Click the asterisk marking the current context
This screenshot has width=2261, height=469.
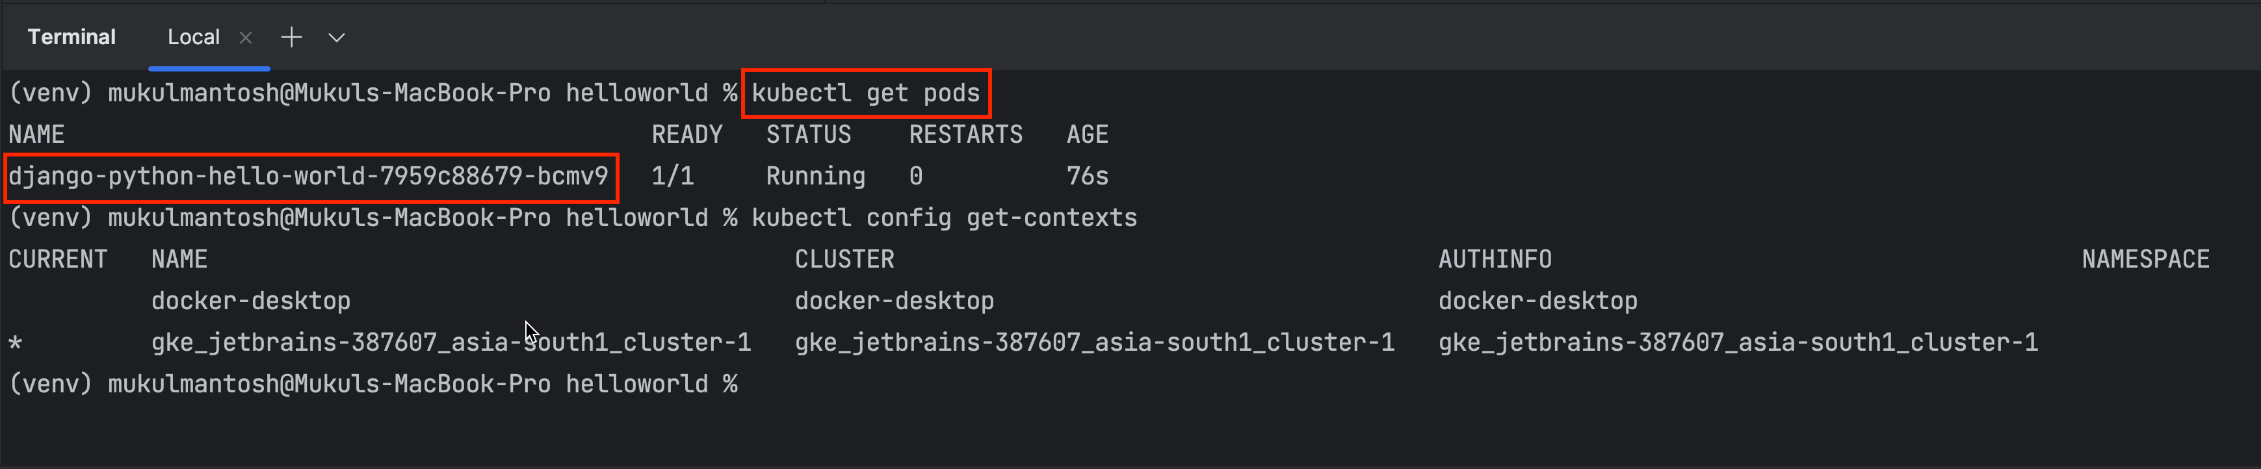[15, 343]
